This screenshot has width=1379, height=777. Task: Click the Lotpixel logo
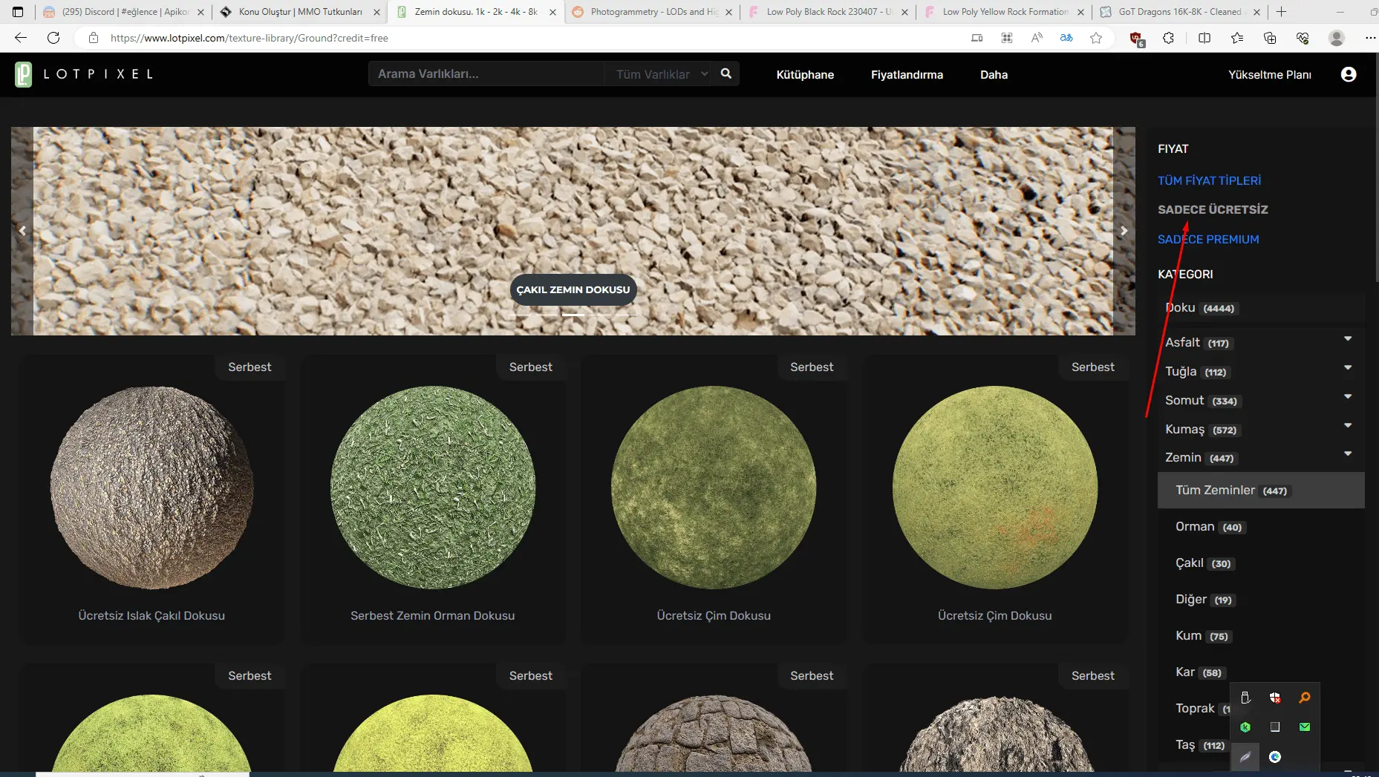[83, 74]
